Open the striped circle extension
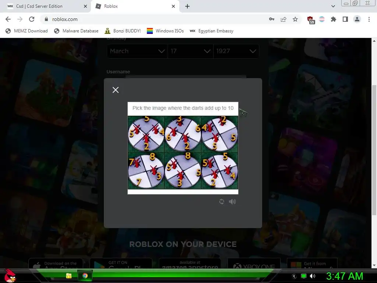This screenshot has height=283, width=377. [x=322, y=19]
